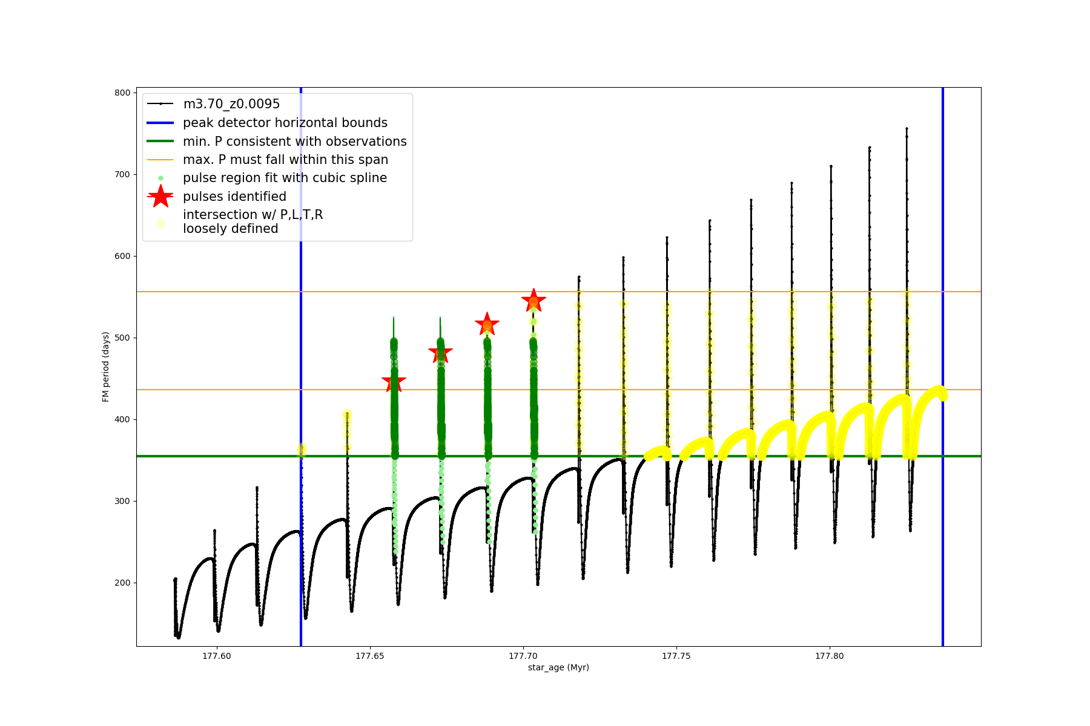The image size is (1090, 726).
Task: Click the orange line swatch in the legend
Action: point(160,160)
